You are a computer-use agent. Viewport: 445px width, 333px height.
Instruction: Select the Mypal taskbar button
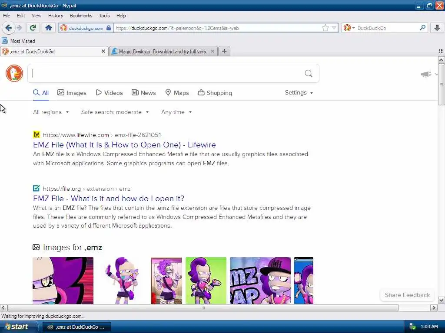coord(76,327)
